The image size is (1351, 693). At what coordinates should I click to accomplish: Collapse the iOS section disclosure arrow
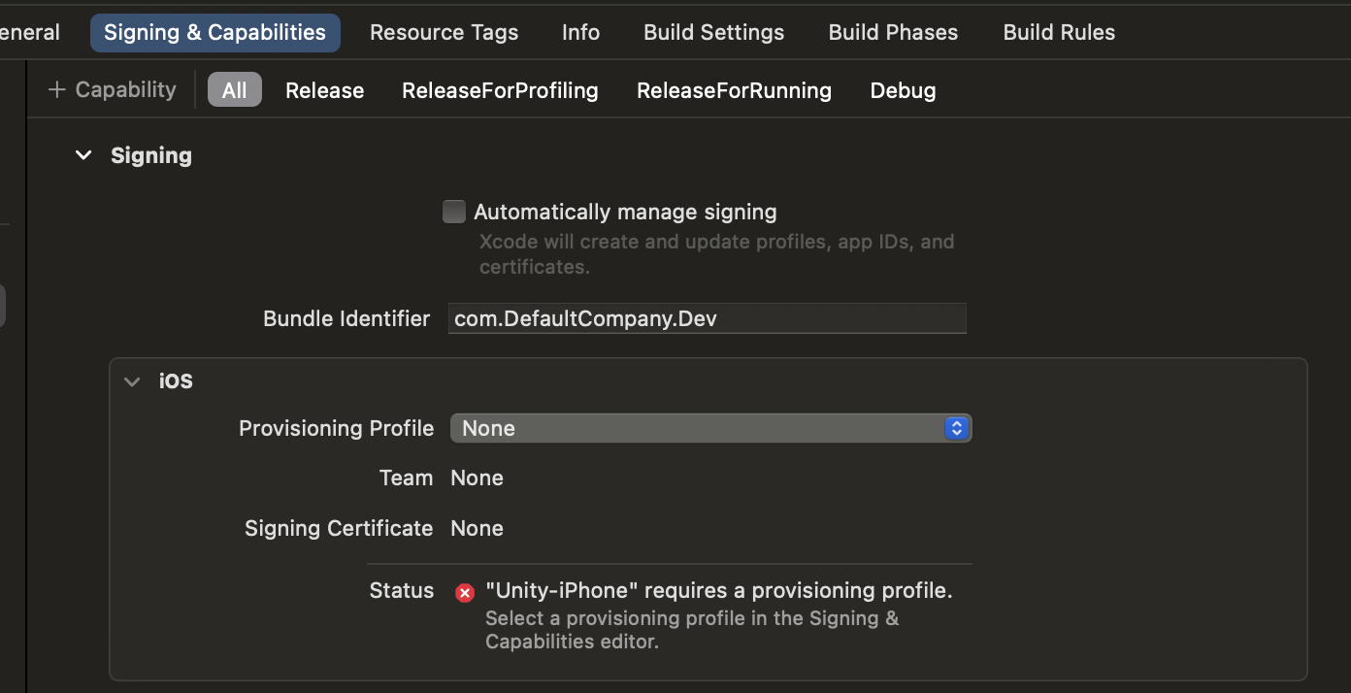[x=132, y=381]
